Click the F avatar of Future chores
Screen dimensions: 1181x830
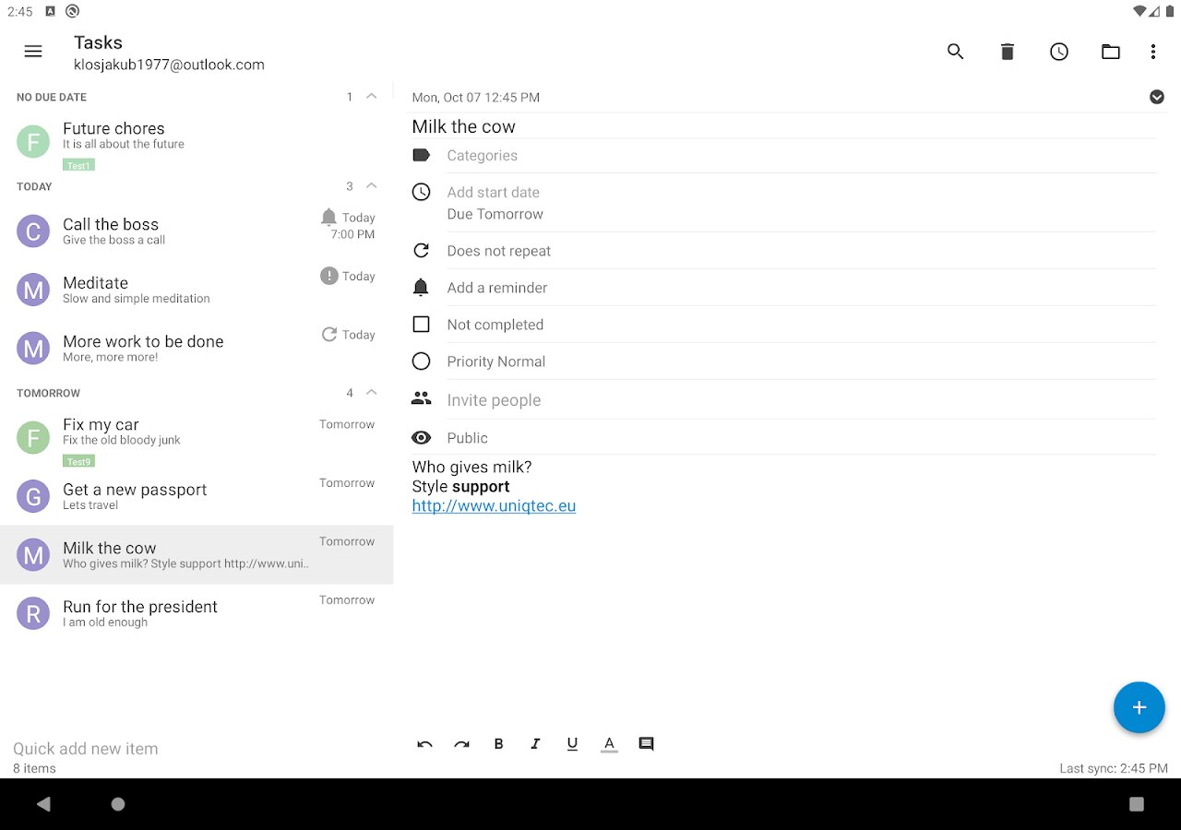[33, 142]
